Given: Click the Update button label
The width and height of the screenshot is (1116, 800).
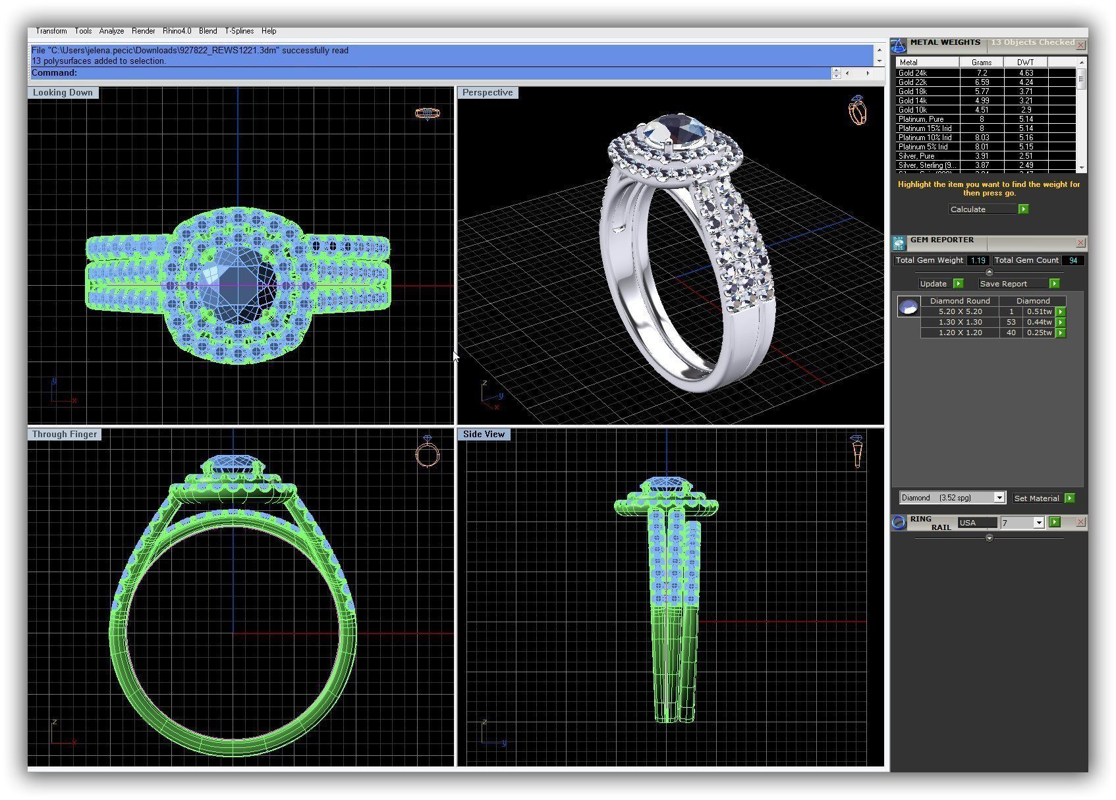Looking at the screenshot, I should click(934, 283).
